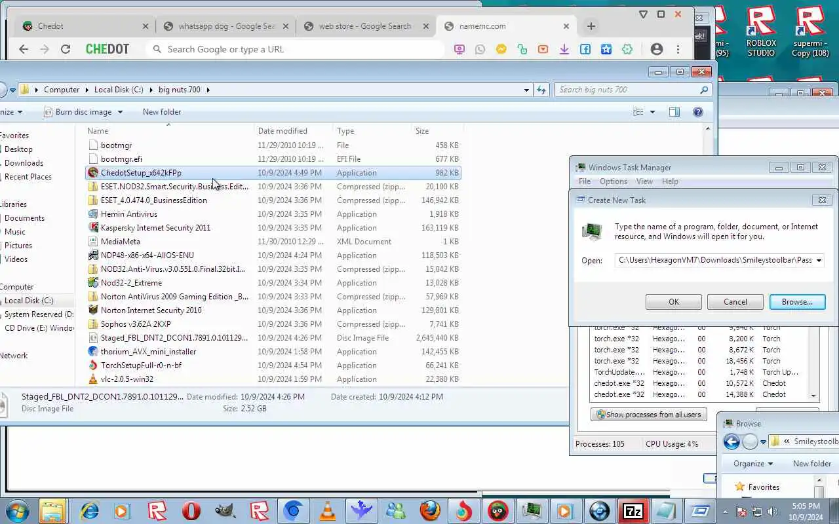
Task: Open Opera browser from the taskbar
Action: click(191, 511)
